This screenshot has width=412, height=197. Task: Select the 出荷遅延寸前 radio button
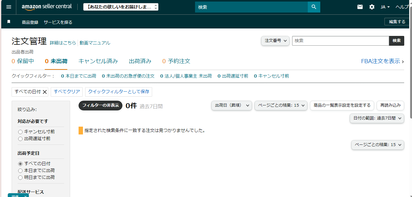(x=20, y=139)
